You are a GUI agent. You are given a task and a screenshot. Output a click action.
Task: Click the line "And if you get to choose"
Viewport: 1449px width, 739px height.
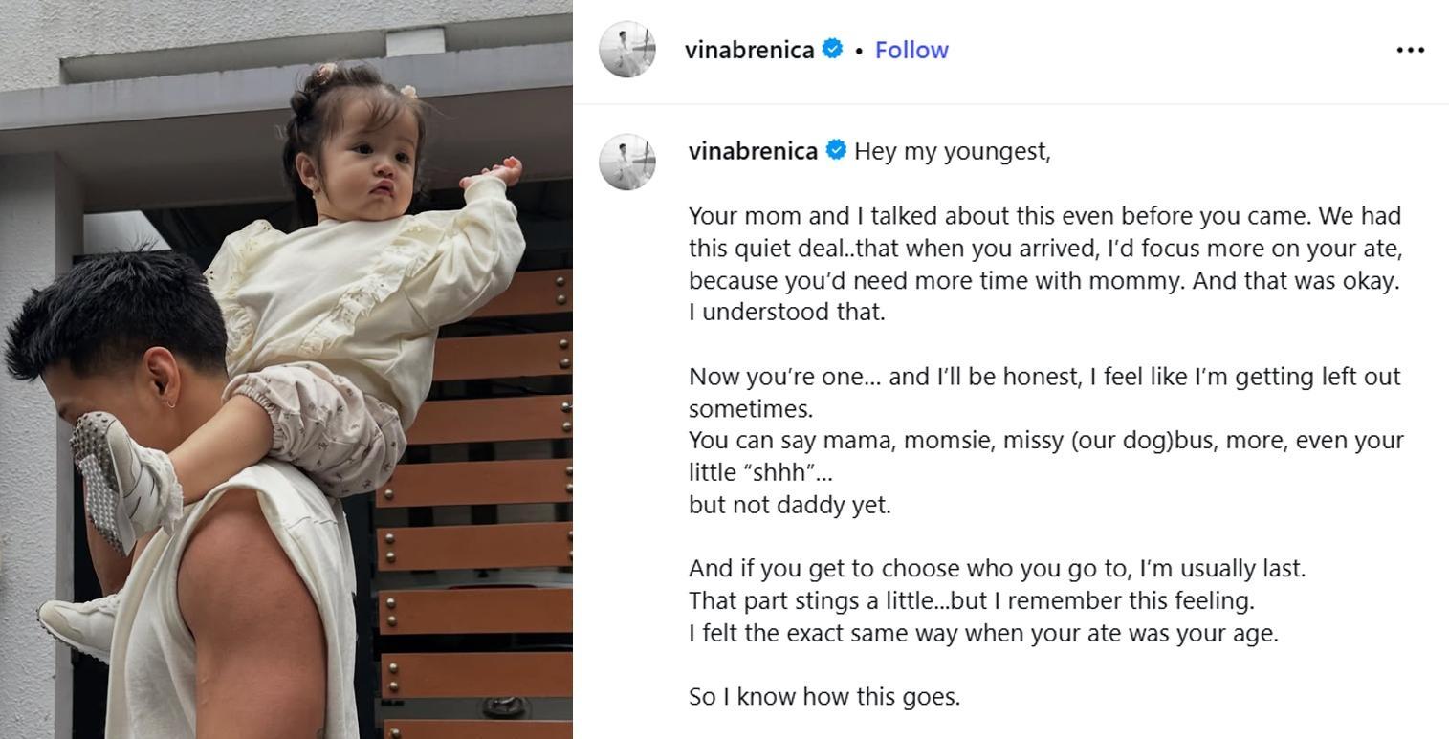point(996,569)
